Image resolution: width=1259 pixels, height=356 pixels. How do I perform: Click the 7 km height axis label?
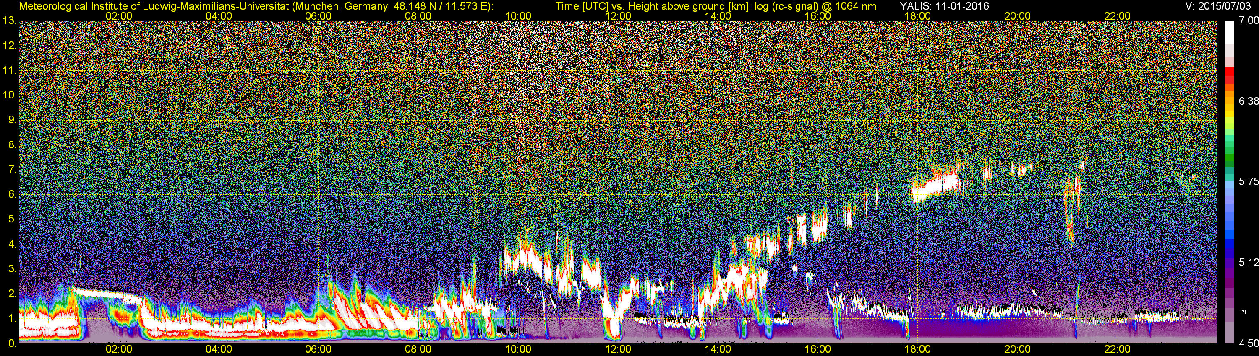pyautogui.click(x=12, y=170)
